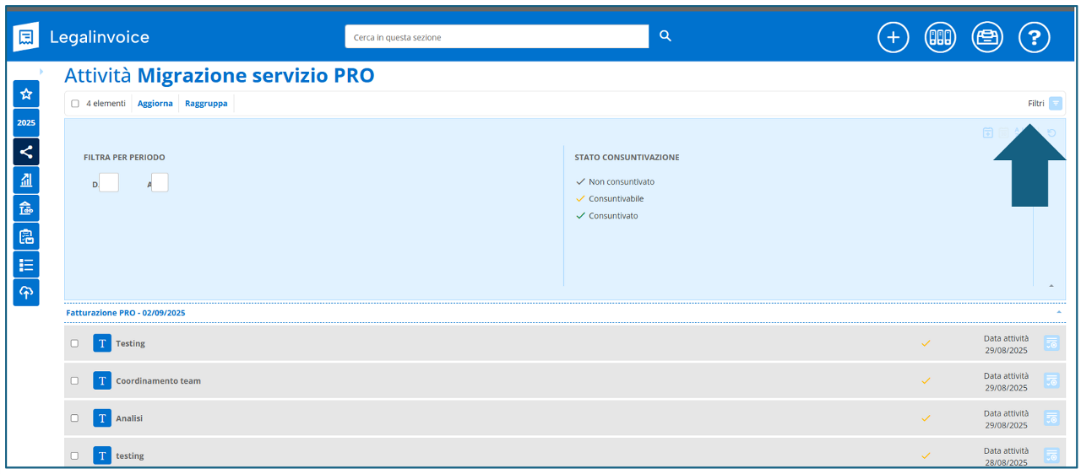Select the share icon in sidebar
Viewport: 1081px width, 474px height.
26,152
